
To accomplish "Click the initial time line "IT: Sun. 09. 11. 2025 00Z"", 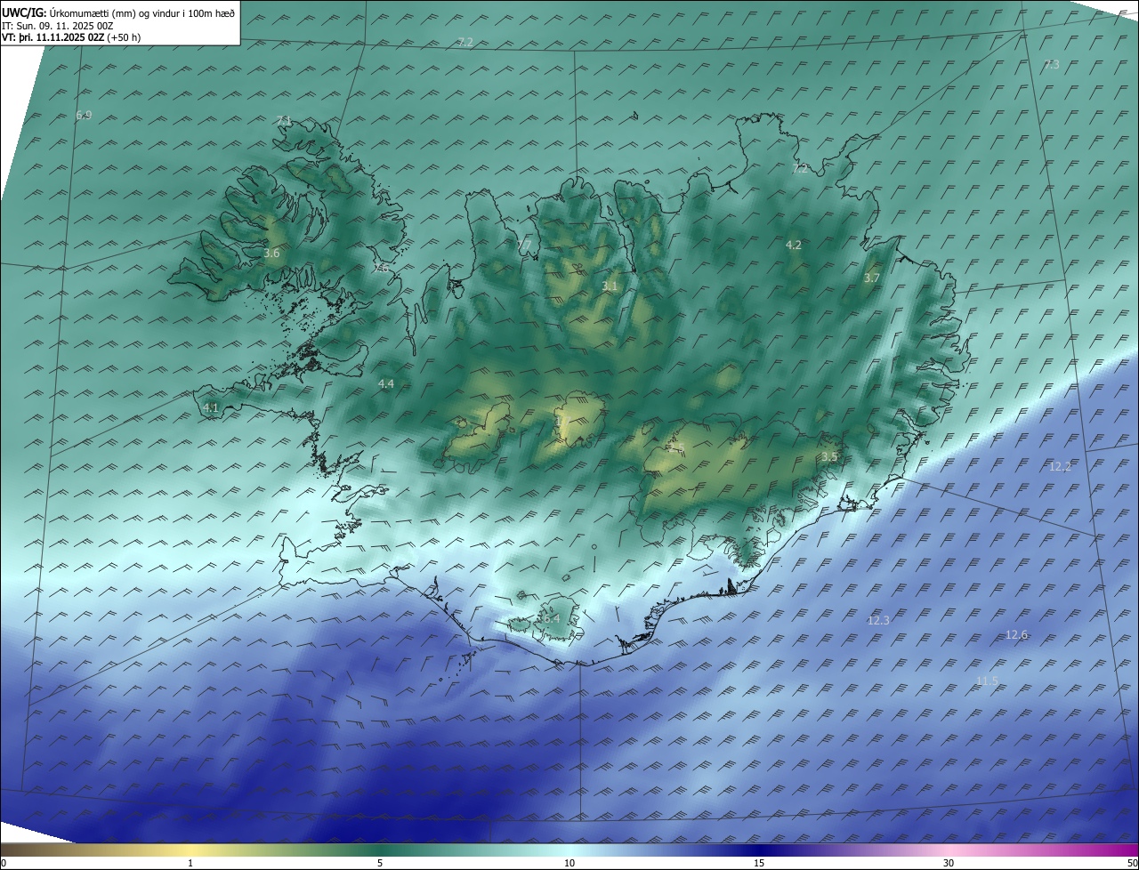I will (x=57, y=25).
